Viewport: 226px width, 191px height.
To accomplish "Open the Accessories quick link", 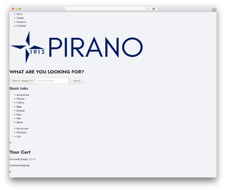I will 23,95.
